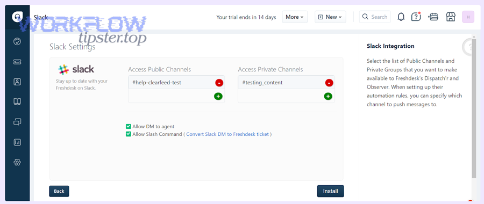484x204 pixels.
Task: Open the Freshdesk home logo icon
Action: 17,17
